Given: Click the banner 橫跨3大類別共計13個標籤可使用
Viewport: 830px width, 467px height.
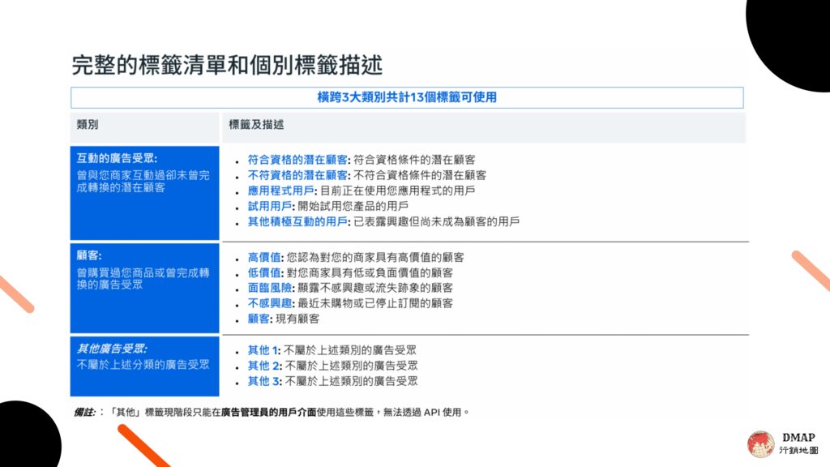Looking at the screenshot, I should (x=407, y=97).
